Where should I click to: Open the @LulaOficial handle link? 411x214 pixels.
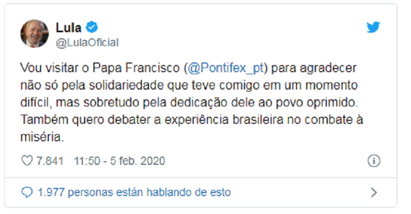click(87, 43)
